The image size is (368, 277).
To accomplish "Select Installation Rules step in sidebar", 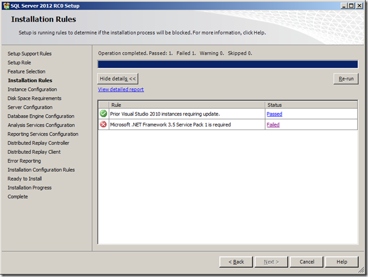I will pos(30,81).
